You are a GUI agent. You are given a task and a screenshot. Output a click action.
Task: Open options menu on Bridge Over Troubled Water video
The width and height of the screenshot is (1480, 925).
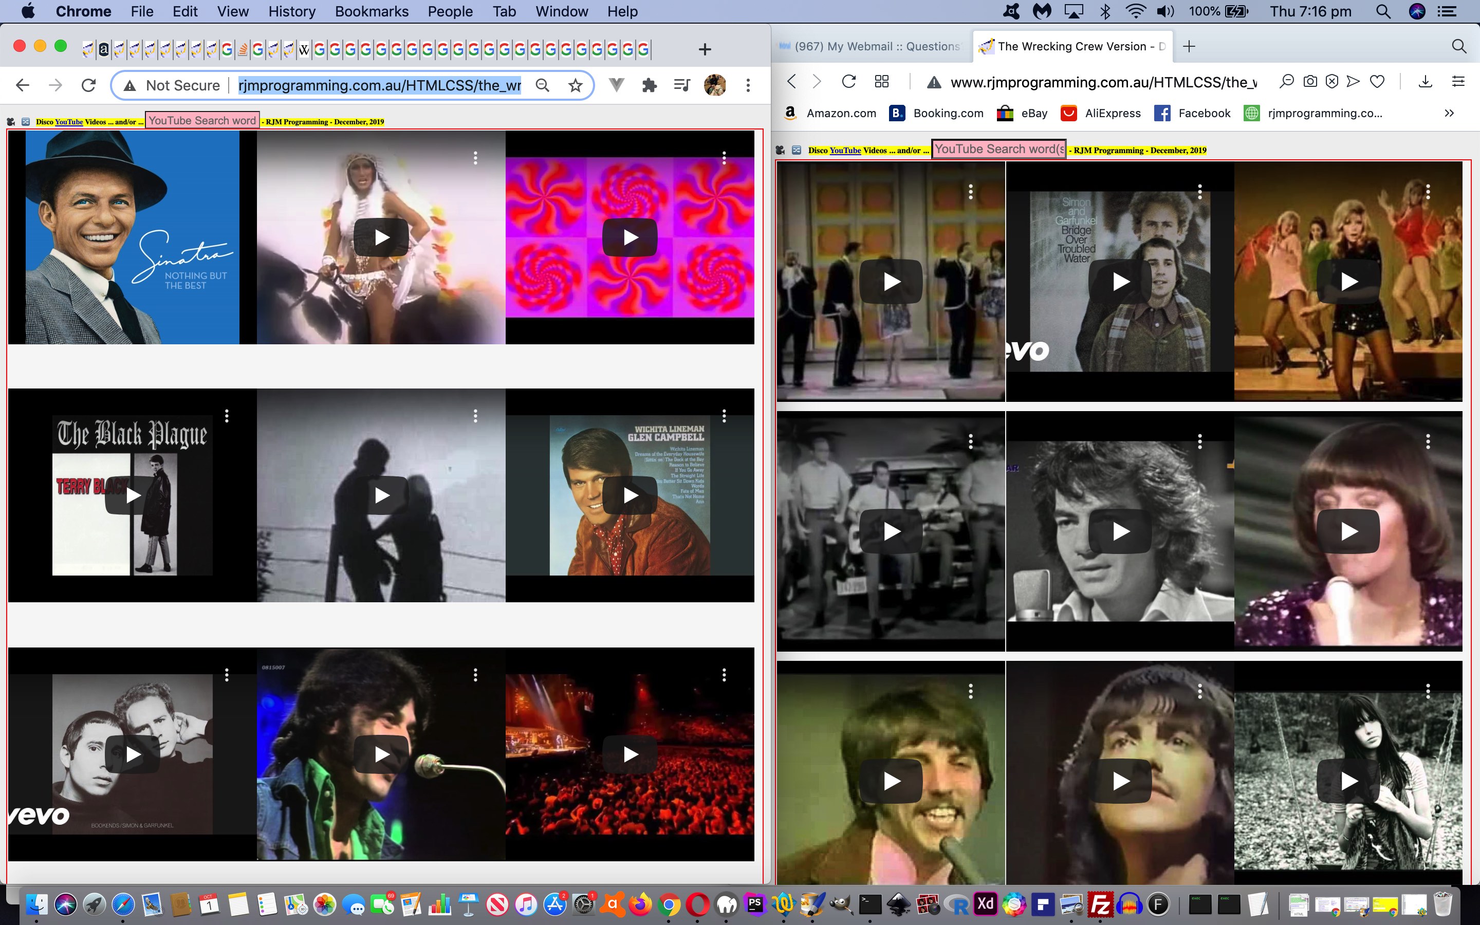coord(1200,192)
